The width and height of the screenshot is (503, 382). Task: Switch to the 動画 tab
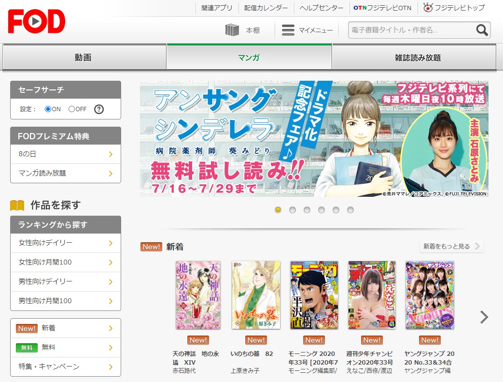coord(84,57)
